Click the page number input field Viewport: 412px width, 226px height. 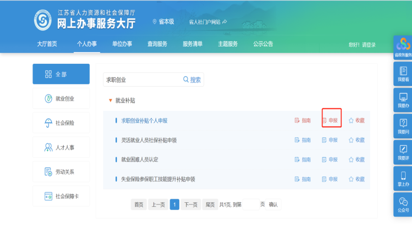(251, 204)
